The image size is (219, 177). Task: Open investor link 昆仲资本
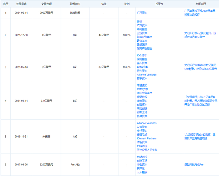[x=142, y=116]
